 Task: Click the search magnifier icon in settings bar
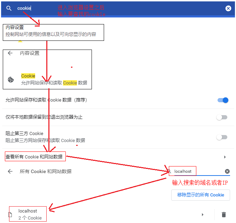9,8
